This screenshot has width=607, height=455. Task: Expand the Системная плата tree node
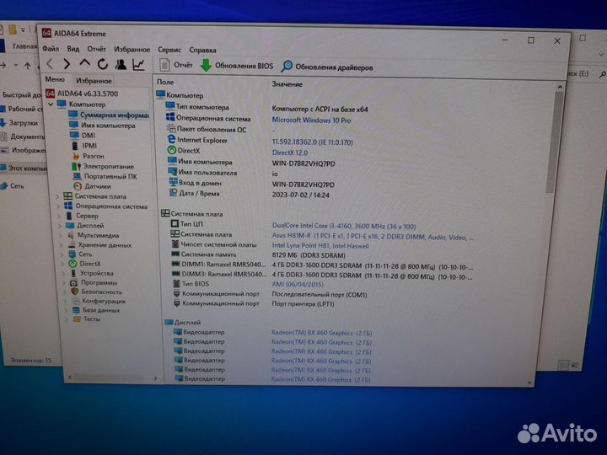57,196
